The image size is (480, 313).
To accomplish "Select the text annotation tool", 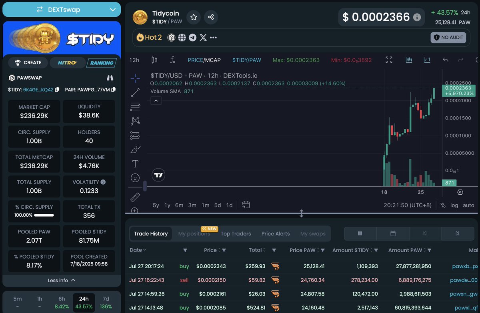I will 135,164.
